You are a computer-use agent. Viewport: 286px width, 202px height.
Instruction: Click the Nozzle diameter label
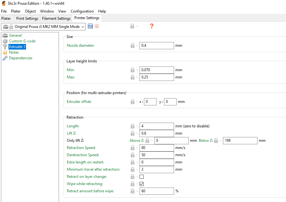(x=80, y=45)
